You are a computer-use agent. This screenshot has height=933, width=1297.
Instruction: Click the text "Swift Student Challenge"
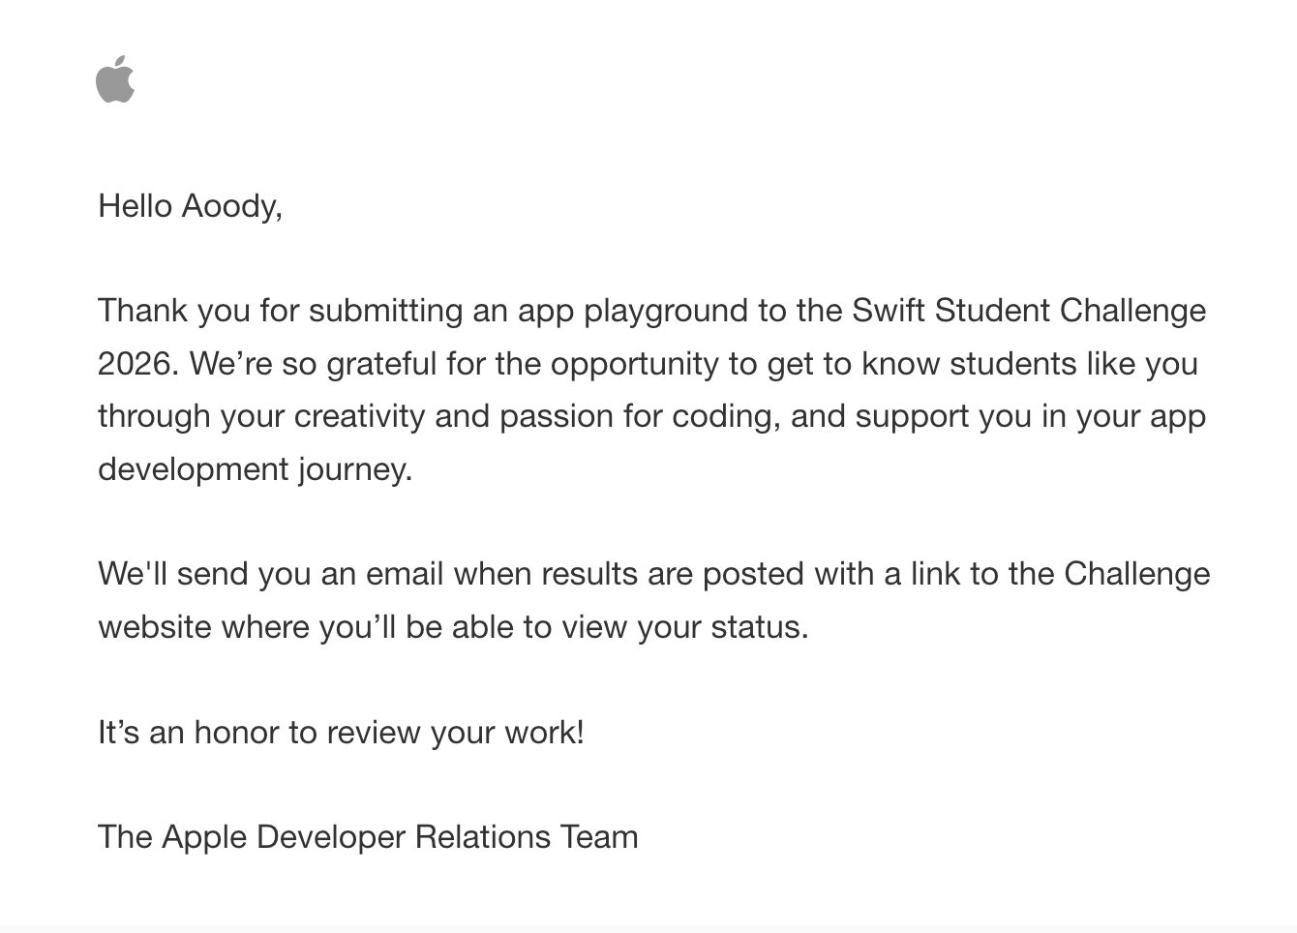tap(1028, 311)
